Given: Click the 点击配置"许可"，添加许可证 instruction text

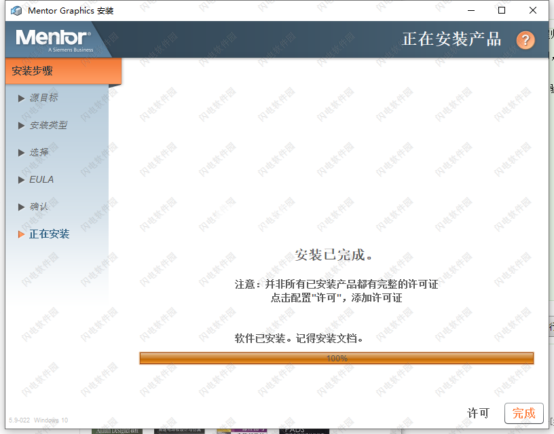Looking at the screenshot, I should pyautogui.click(x=336, y=298).
